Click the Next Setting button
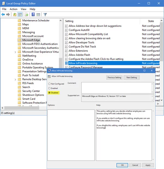The height and width of the screenshot is (169, 164). pyautogui.click(x=132, y=78)
